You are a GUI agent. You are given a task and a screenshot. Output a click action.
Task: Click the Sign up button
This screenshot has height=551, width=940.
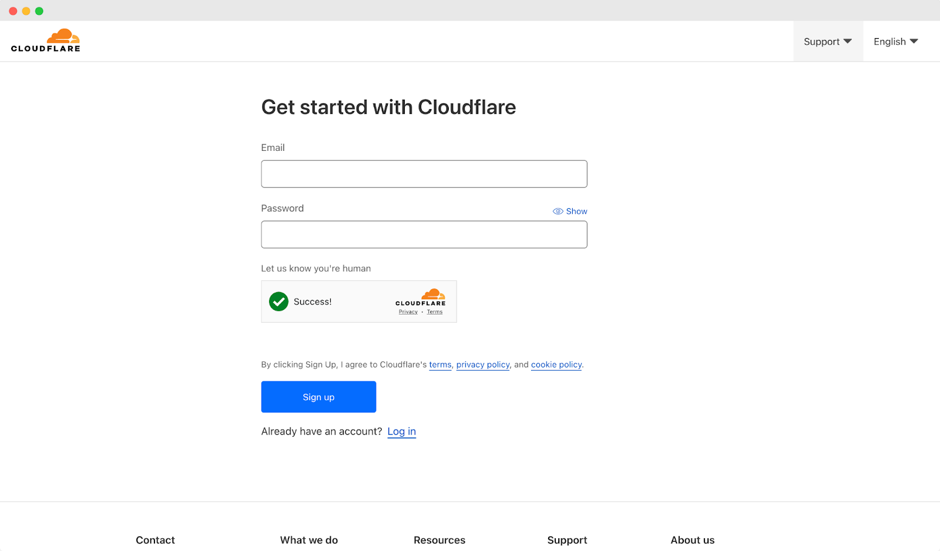pyautogui.click(x=318, y=397)
